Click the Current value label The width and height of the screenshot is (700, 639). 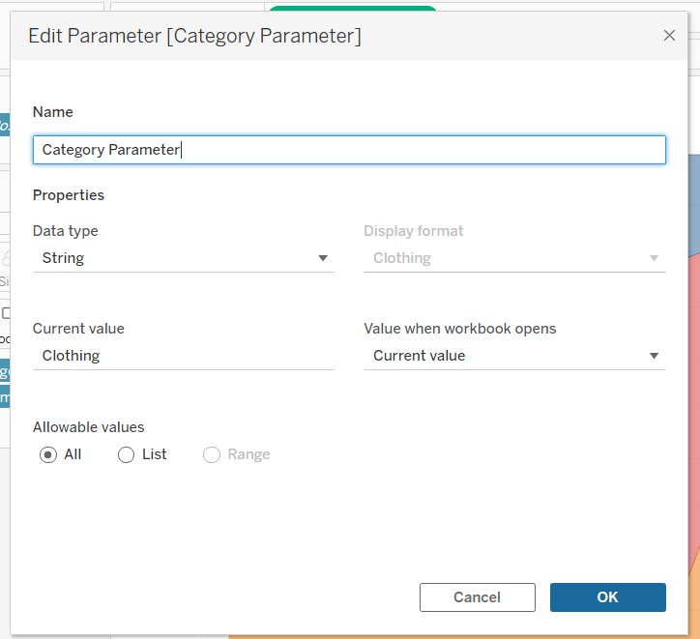pyautogui.click(x=78, y=329)
